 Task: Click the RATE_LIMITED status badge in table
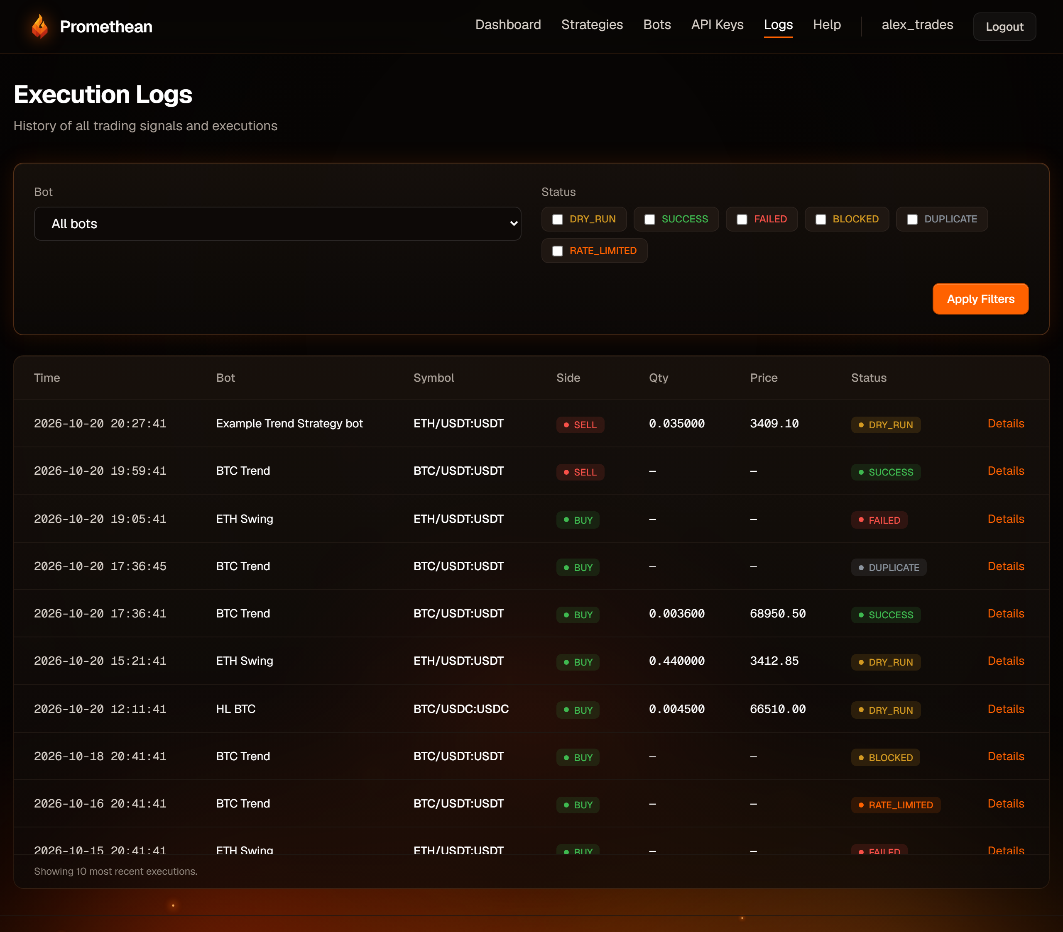896,805
